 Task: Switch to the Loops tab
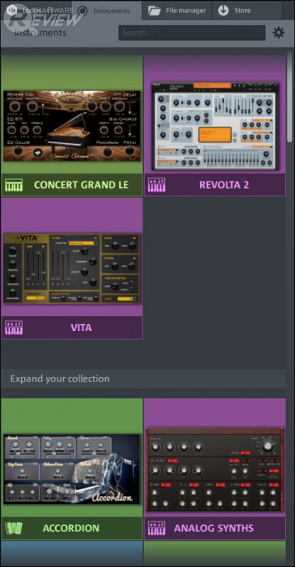(x=36, y=10)
